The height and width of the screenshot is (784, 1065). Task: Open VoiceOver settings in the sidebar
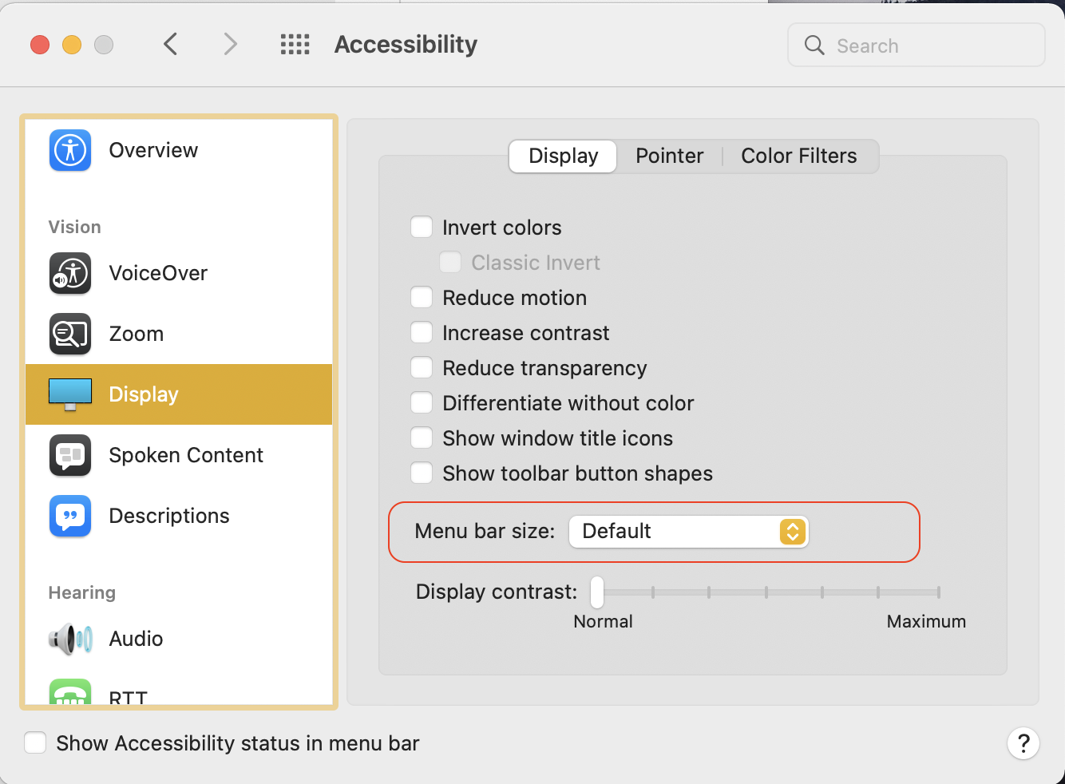[157, 273]
